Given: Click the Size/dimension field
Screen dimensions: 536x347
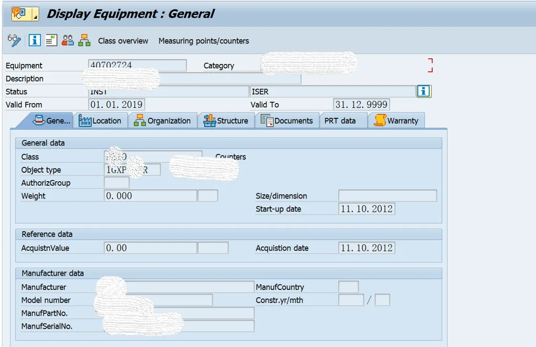Looking at the screenshot, I should (x=387, y=196).
